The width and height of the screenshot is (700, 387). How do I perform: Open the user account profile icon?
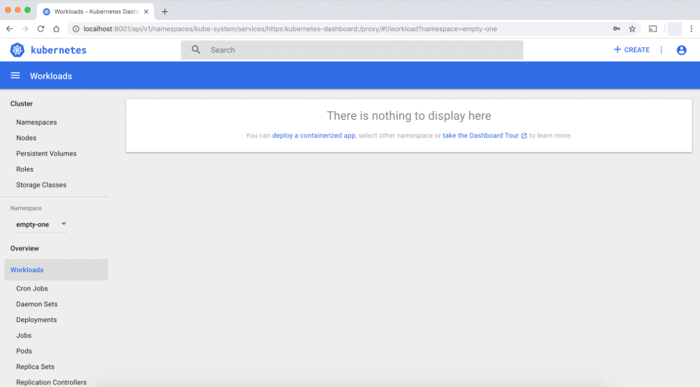[x=681, y=50]
